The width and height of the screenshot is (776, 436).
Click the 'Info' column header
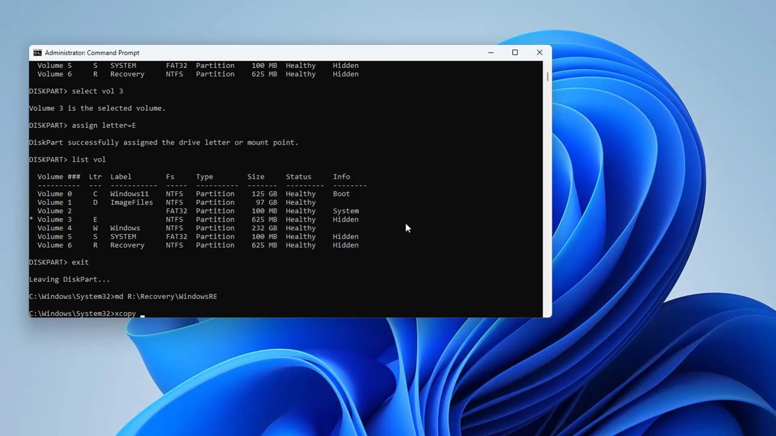(341, 177)
